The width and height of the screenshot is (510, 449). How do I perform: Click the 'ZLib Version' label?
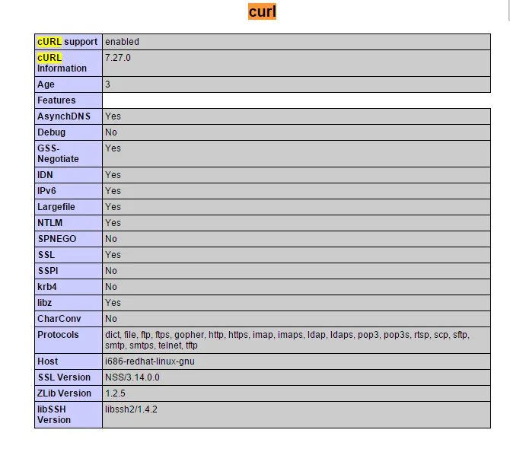pos(64,393)
